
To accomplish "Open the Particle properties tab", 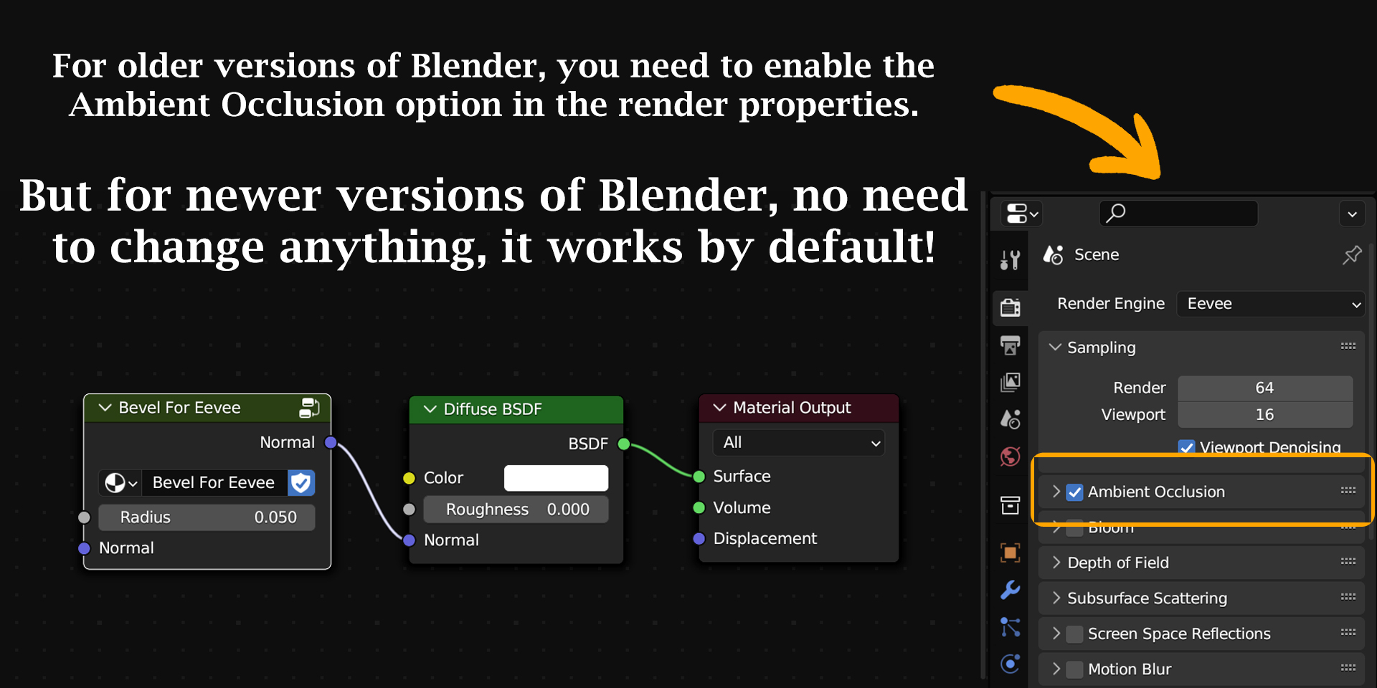I will [1011, 627].
